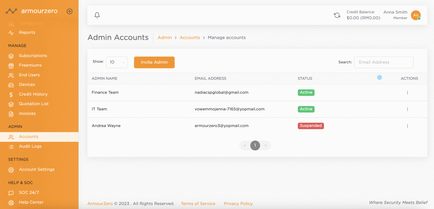
Task: Open actions menu for Andrea Wayne
Action: [x=408, y=126]
